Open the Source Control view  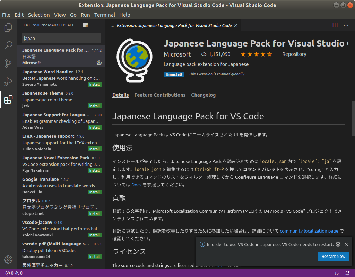pos(8,64)
